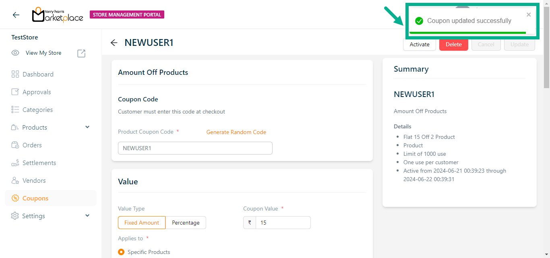Viewport: 550px width, 258px height.
Task: Click the red Delete button
Action: (x=453, y=44)
